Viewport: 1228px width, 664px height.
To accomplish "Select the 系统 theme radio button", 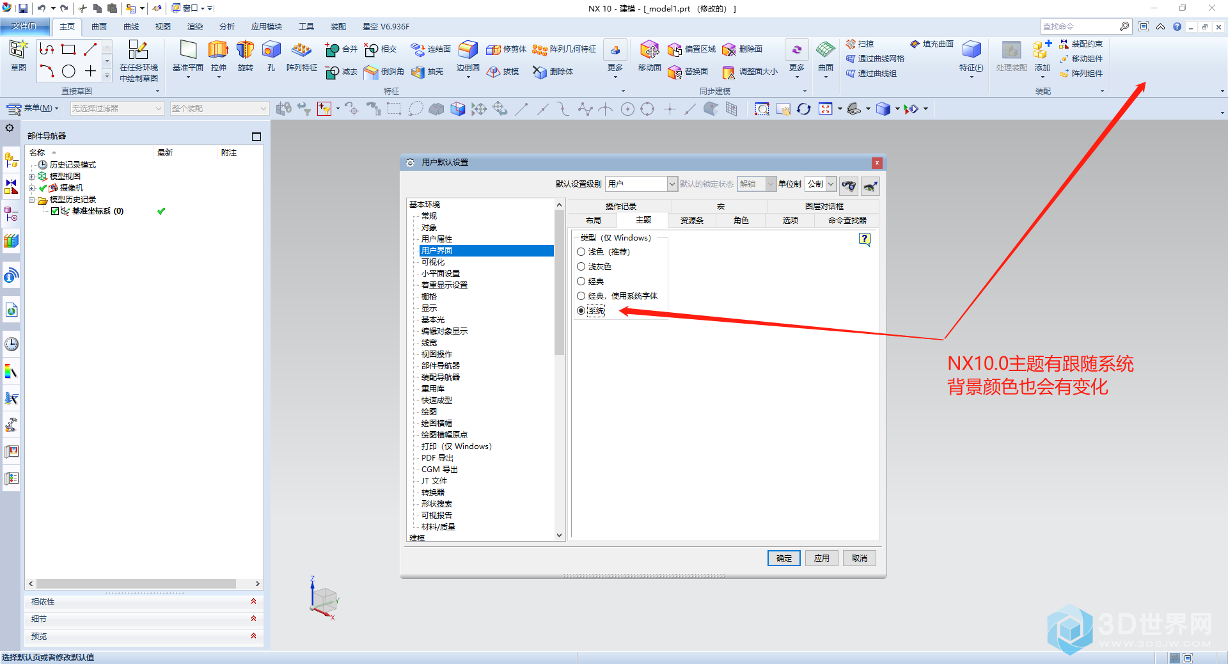I will coord(581,311).
